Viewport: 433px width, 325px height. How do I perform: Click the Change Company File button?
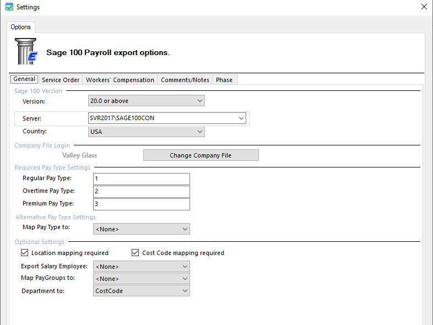point(201,155)
